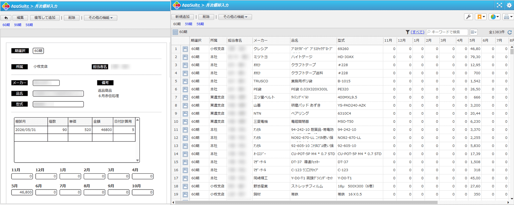Click the (すべて) filter link
Image resolution: width=514 pixels, height=205 pixels.
tap(417, 32)
